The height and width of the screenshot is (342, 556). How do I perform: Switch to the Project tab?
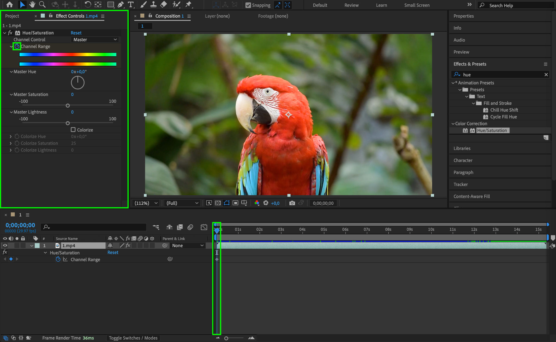12,16
